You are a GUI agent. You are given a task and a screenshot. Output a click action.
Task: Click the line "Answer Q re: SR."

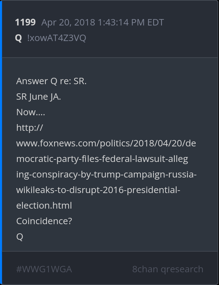click(51, 81)
